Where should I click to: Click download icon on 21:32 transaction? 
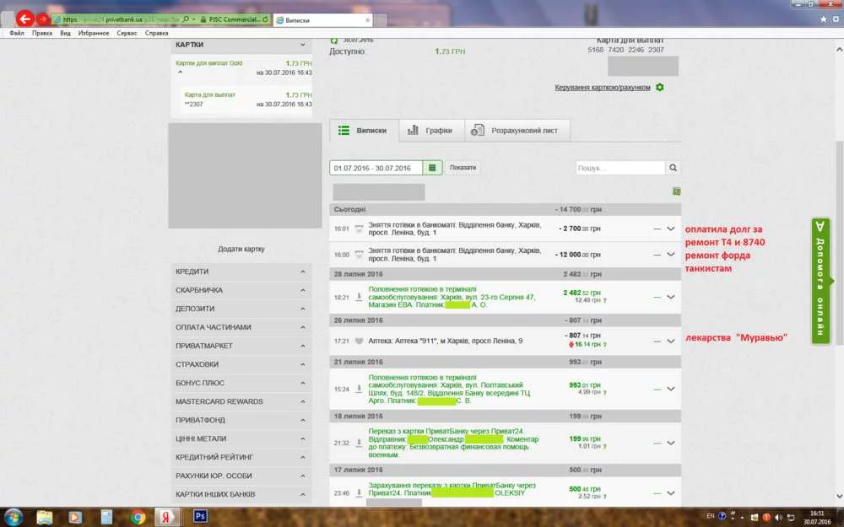point(359,444)
